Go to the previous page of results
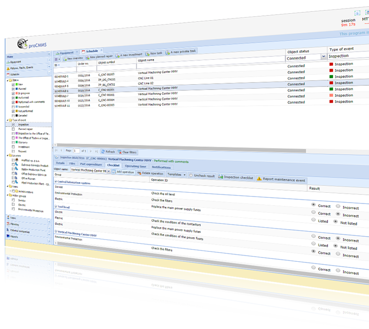Viewport: 369px width, 329px height. (x=61, y=150)
